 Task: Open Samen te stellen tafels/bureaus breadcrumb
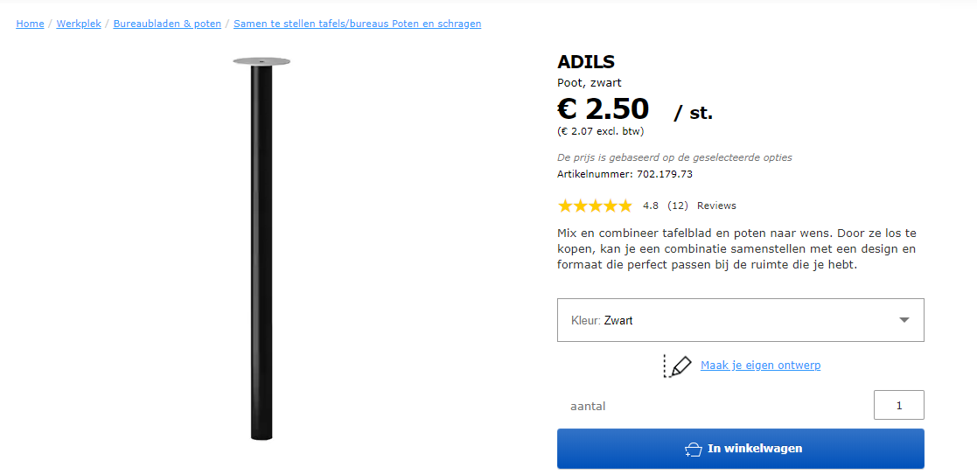tap(357, 24)
